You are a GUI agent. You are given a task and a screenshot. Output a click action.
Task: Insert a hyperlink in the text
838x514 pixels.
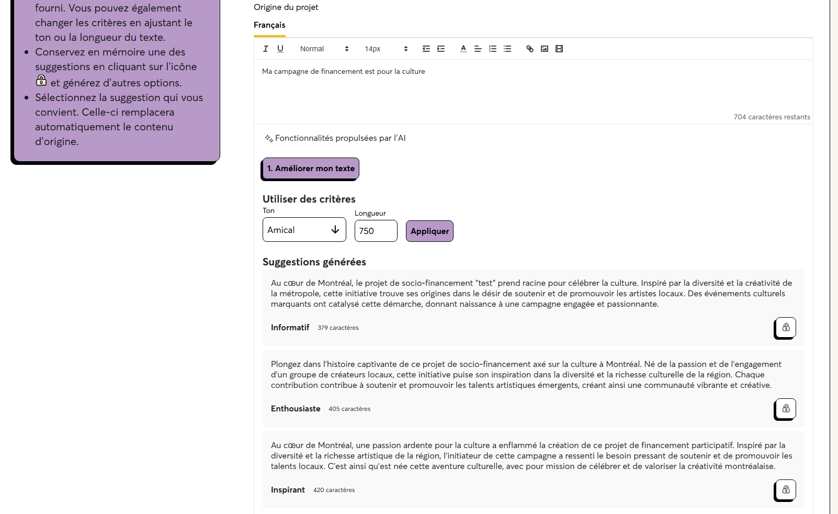click(x=530, y=49)
